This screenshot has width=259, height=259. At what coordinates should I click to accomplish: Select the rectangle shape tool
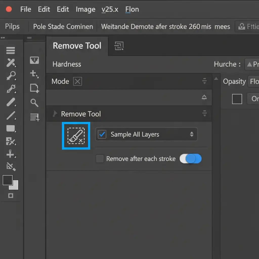(11, 129)
